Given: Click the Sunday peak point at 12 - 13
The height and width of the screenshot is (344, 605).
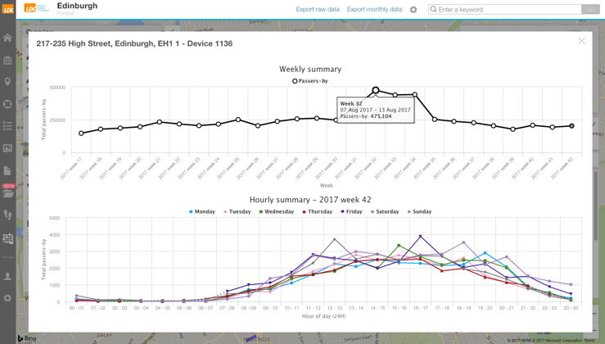Looking at the screenshot, I should [x=335, y=239].
